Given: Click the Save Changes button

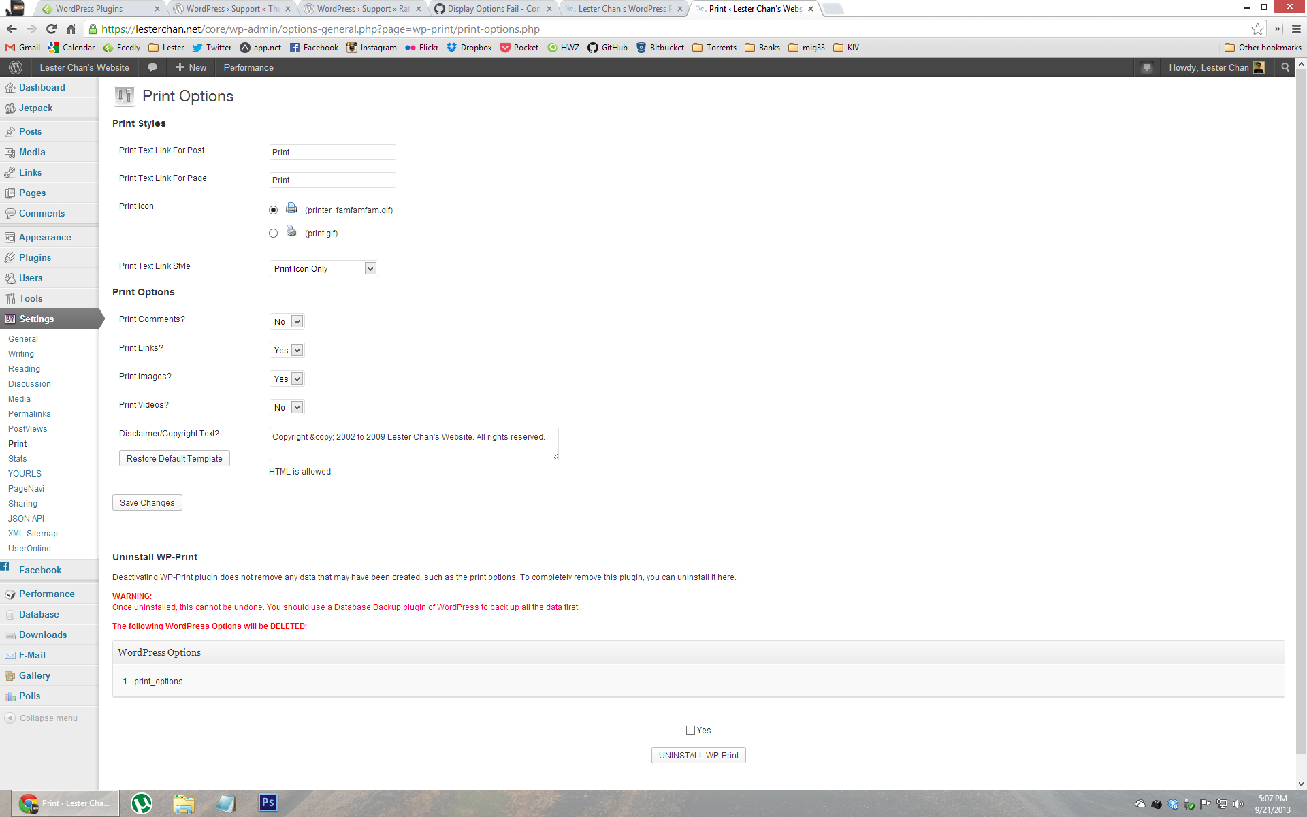Looking at the screenshot, I should click(x=147, y=503).
